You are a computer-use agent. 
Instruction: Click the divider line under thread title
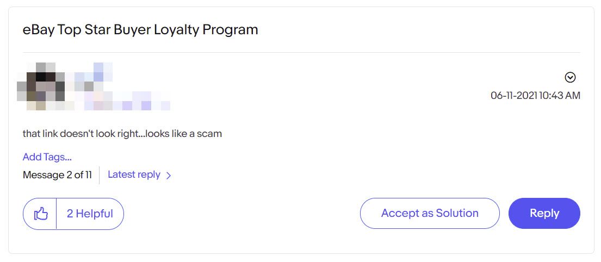pos(301,53)
